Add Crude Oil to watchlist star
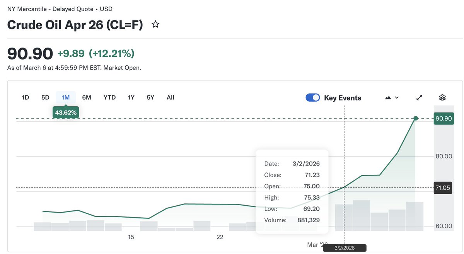The height and width of the screenshot is (254, 464). point(155,25)
